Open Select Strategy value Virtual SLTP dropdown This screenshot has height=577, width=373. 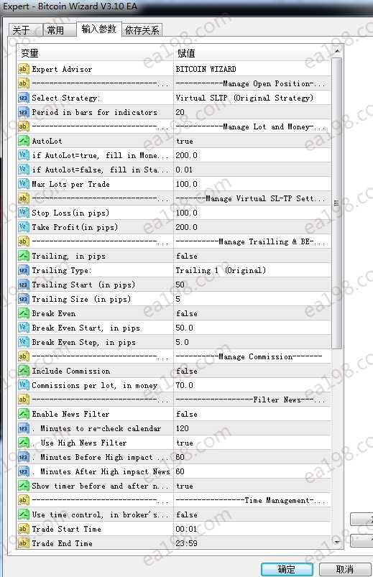[x=252, y=98]
